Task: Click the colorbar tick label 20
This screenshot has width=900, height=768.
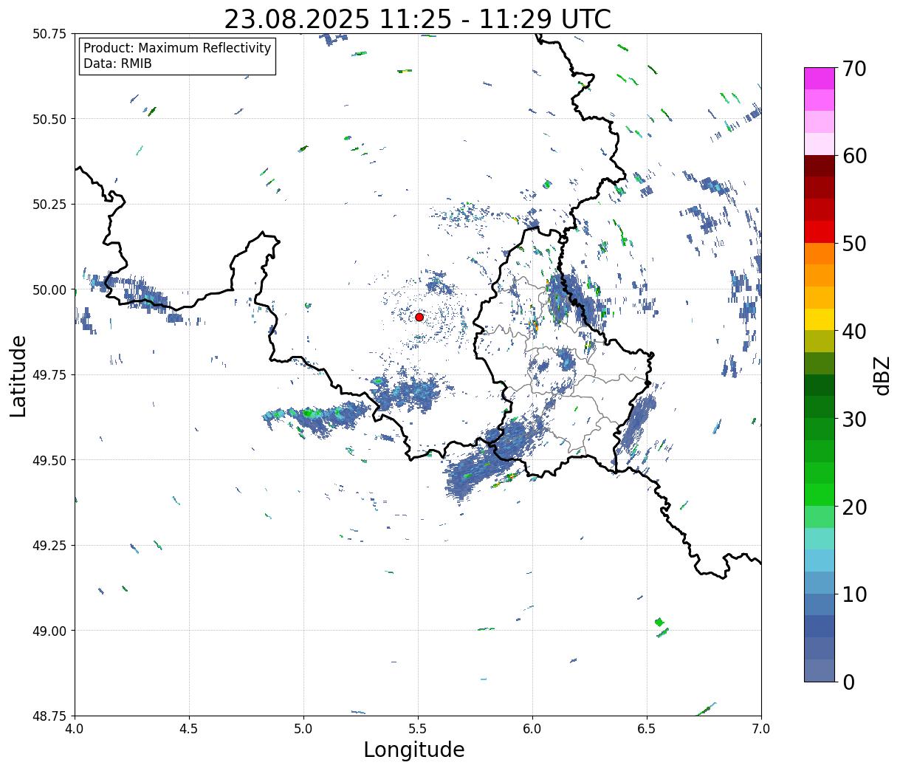Action: tap(853, 507)
